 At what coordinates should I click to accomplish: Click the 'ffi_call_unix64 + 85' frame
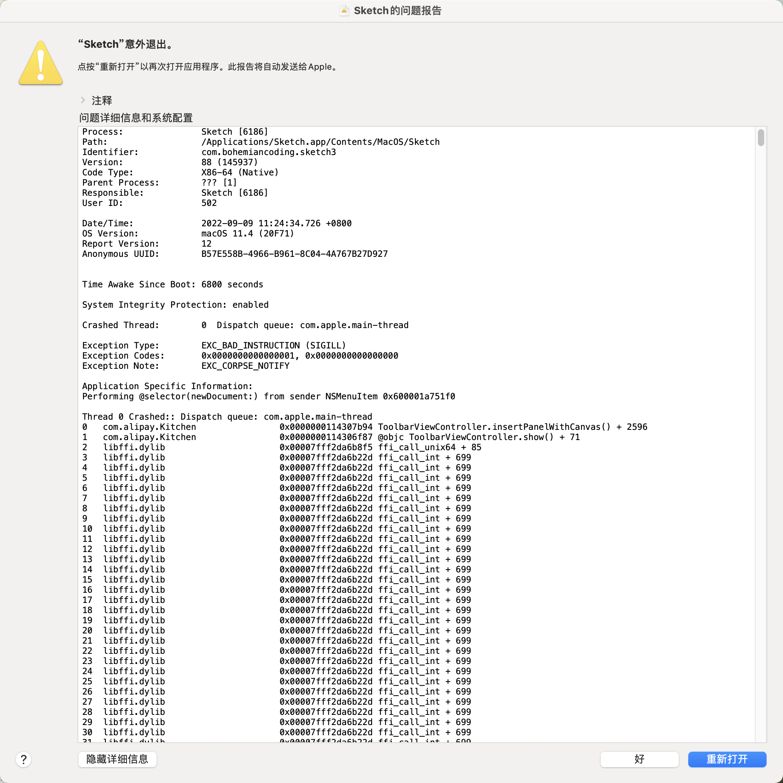[x=429, y=447]
